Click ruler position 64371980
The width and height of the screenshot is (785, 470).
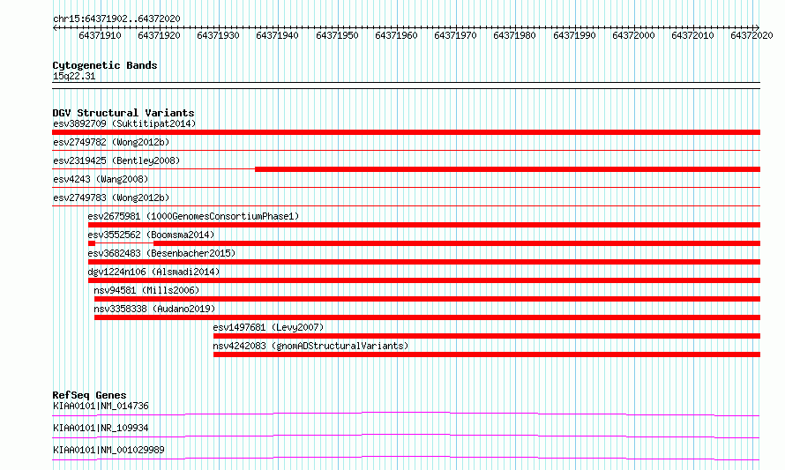514,35
